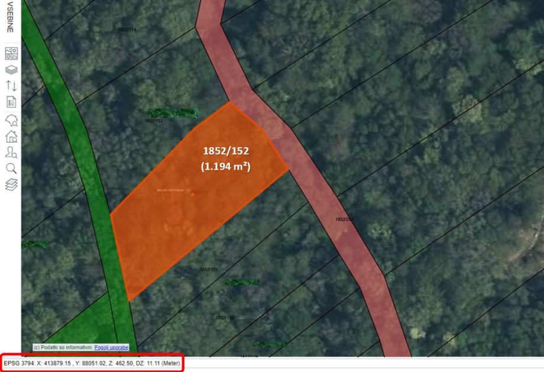This screenshot has width=544, height=372.
Task: Open the layers stack icon below basemap
Action: (x=11, y=70)
